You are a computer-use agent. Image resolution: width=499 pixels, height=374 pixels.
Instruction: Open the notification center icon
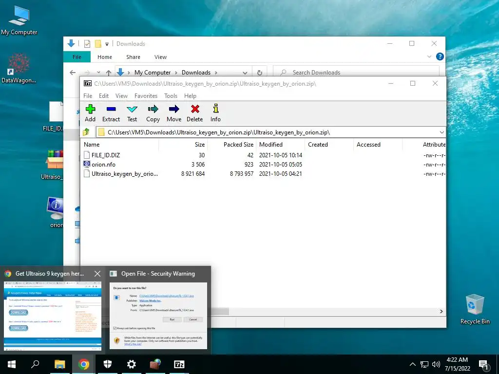pyautogui.click(x=483, y=365)
